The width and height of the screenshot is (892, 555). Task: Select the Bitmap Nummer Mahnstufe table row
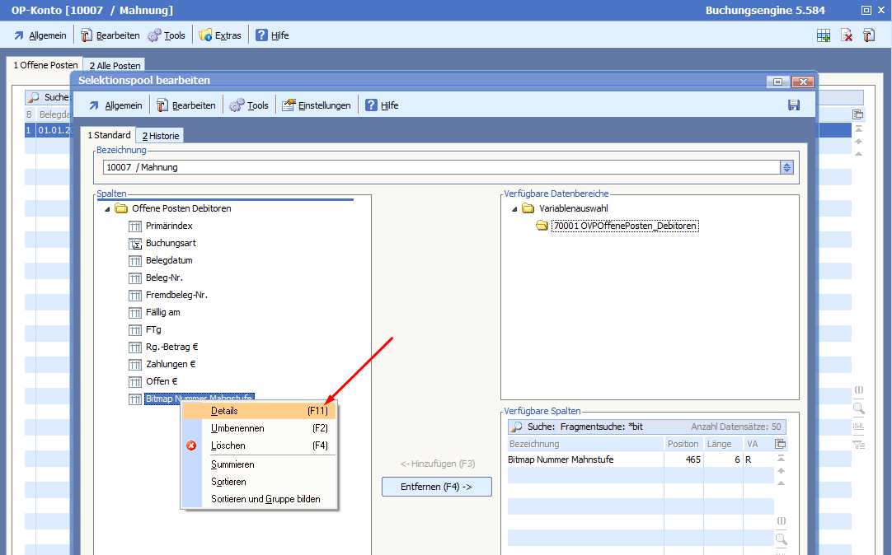tap(585, 459)
